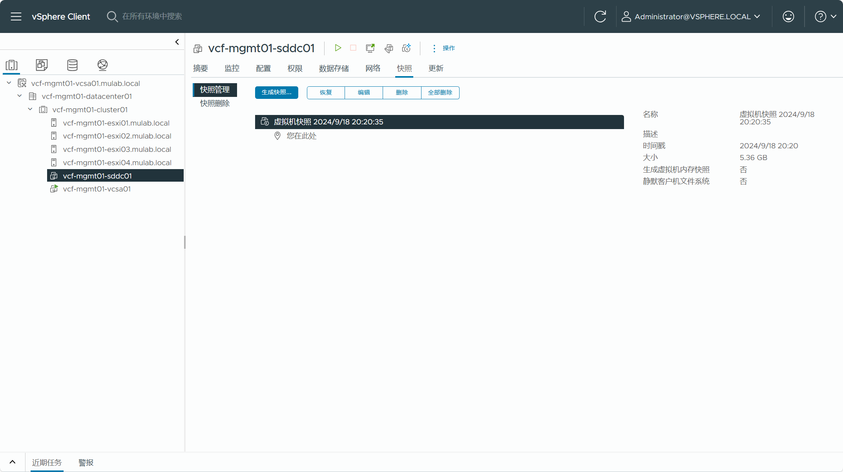Click the 生成快照... button
843x472 pixels.
click(x=276, y=93)
